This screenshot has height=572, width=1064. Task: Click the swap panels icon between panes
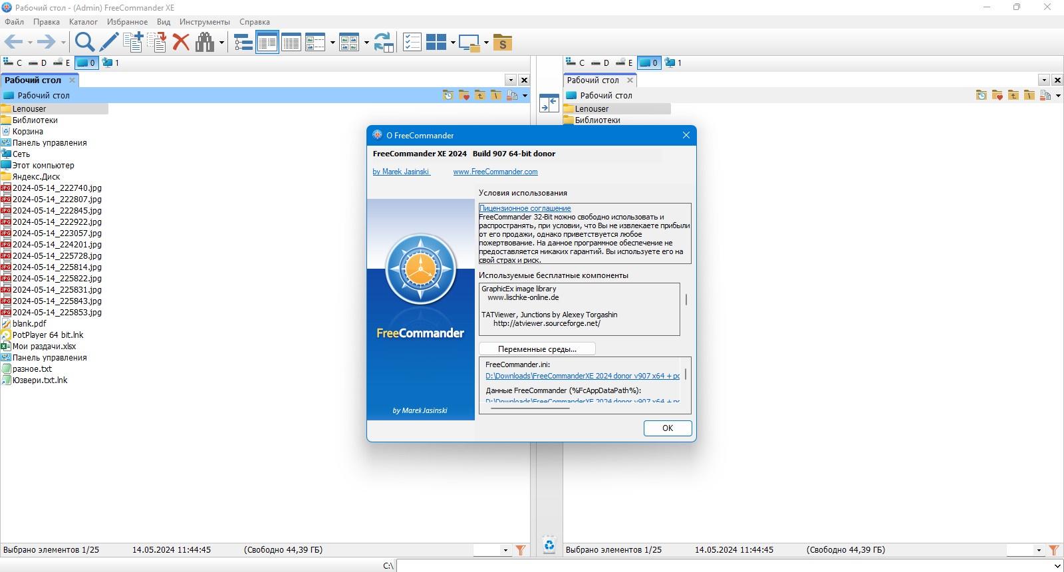(549, 103)
